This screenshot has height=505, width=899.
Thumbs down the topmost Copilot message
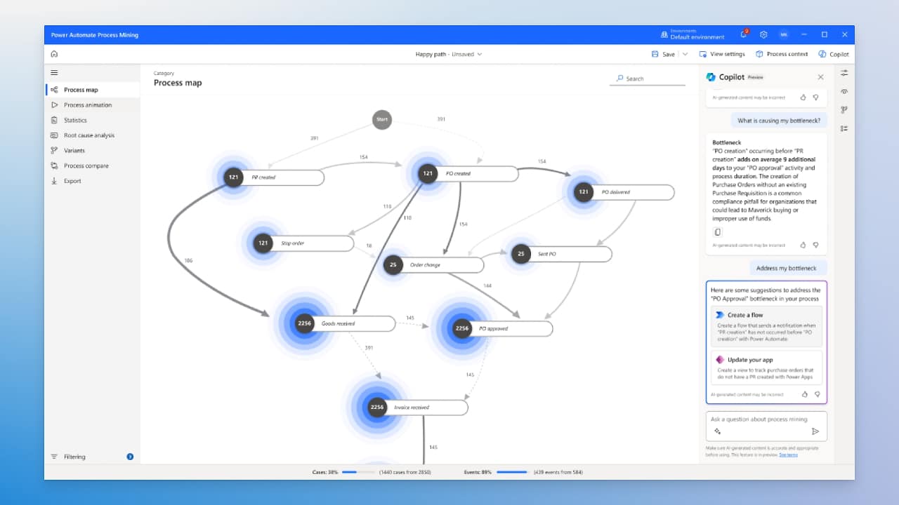click(x=815, y=97)
